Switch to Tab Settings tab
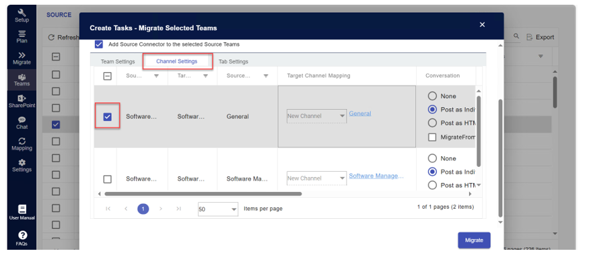 tap(234, 61)
